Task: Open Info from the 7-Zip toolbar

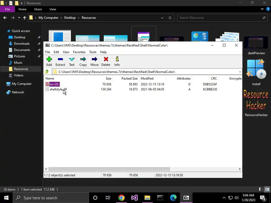Action: pos(117,61)
